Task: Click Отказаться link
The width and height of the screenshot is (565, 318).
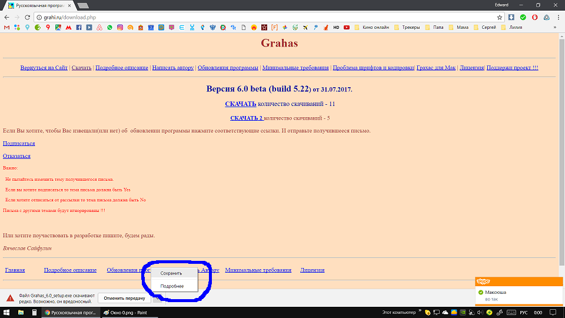Action: pos(16,155)
